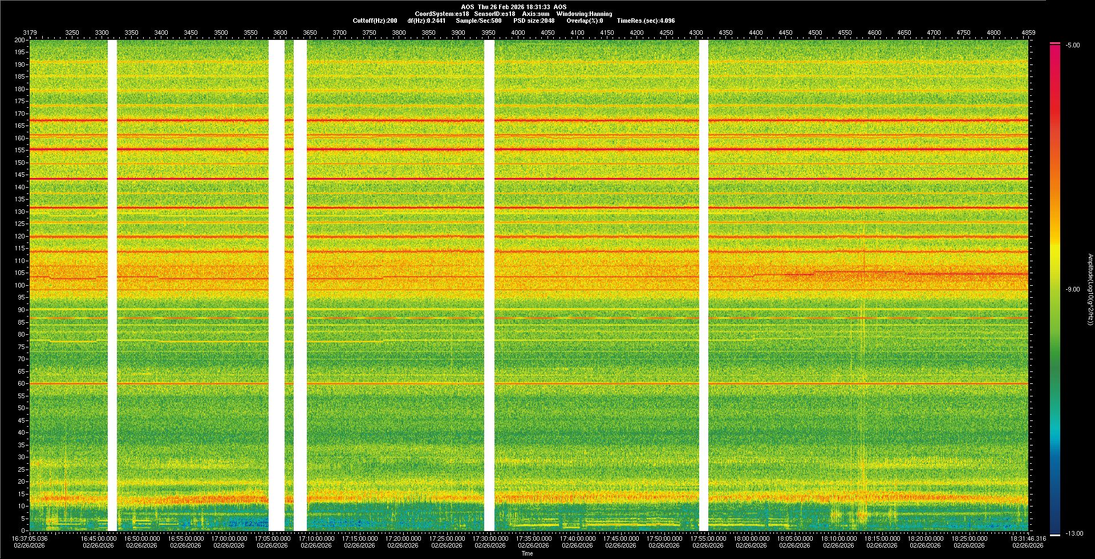Image resolution: width=1095 pixels, height=559 pixels.
Task: Click the 4859 end label on the top axis
Action: point(1028,33)
